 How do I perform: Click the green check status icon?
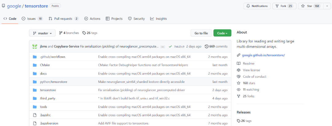pyautogui.click(x=170, y=46)
